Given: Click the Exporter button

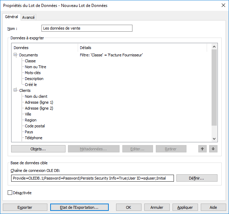Looking at the screenshot, I should tap(25, 207).
